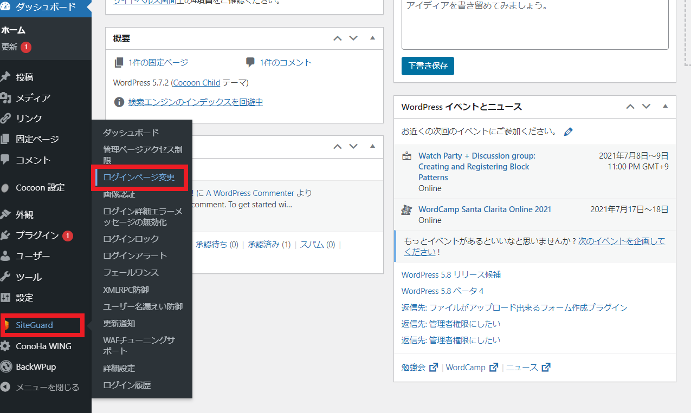Open the 1件のコメント link

point(286,63)
